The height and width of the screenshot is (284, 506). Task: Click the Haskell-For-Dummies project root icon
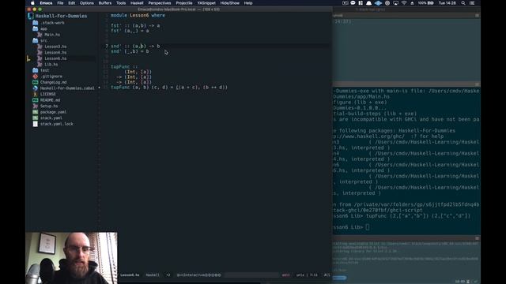tap(31, 16)
